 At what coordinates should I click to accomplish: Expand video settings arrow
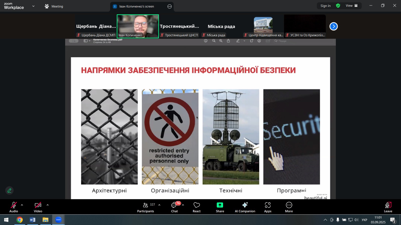pos(48,205)
